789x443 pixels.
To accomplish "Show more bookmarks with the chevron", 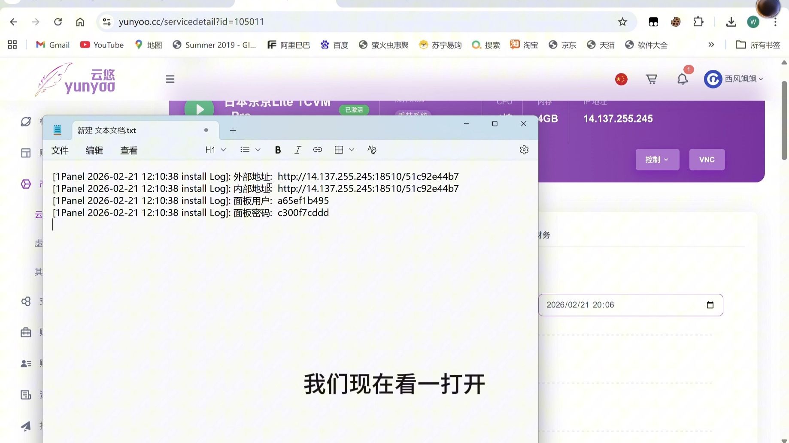I will 711,45.
